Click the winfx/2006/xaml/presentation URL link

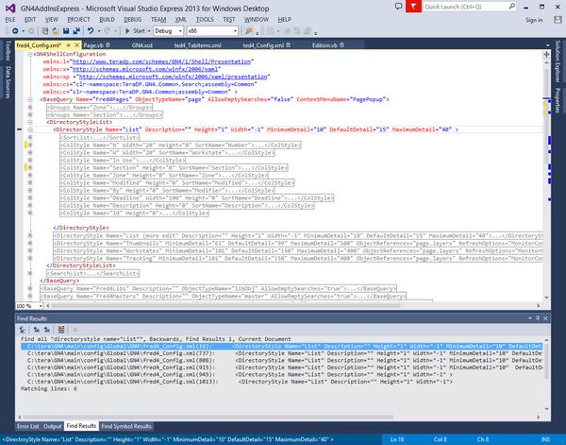click(x=173, y=77)
